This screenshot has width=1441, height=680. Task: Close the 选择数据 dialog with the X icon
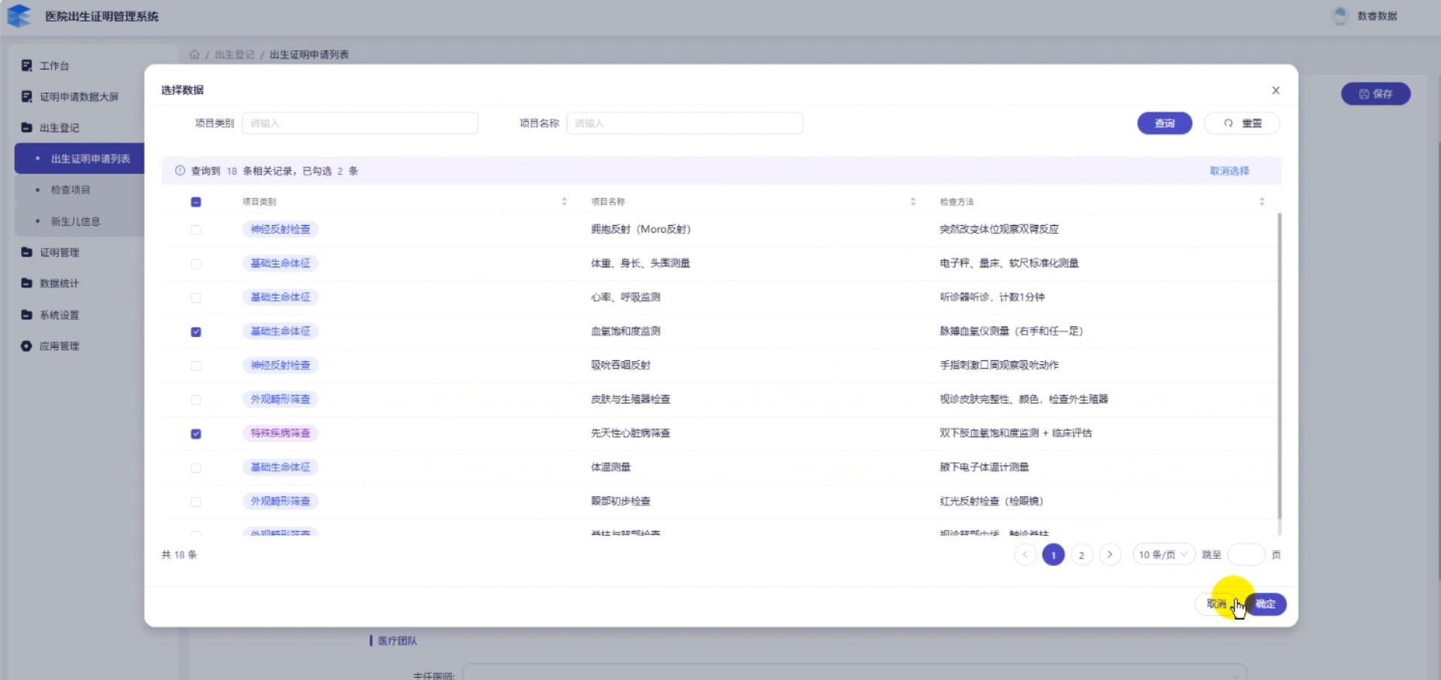(1276, 90)
